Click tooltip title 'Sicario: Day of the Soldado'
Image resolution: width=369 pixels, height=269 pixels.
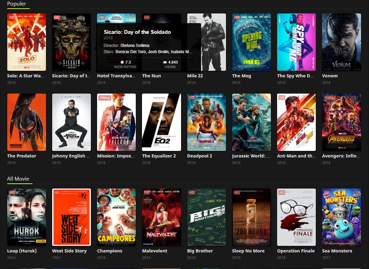coord(138,32)
